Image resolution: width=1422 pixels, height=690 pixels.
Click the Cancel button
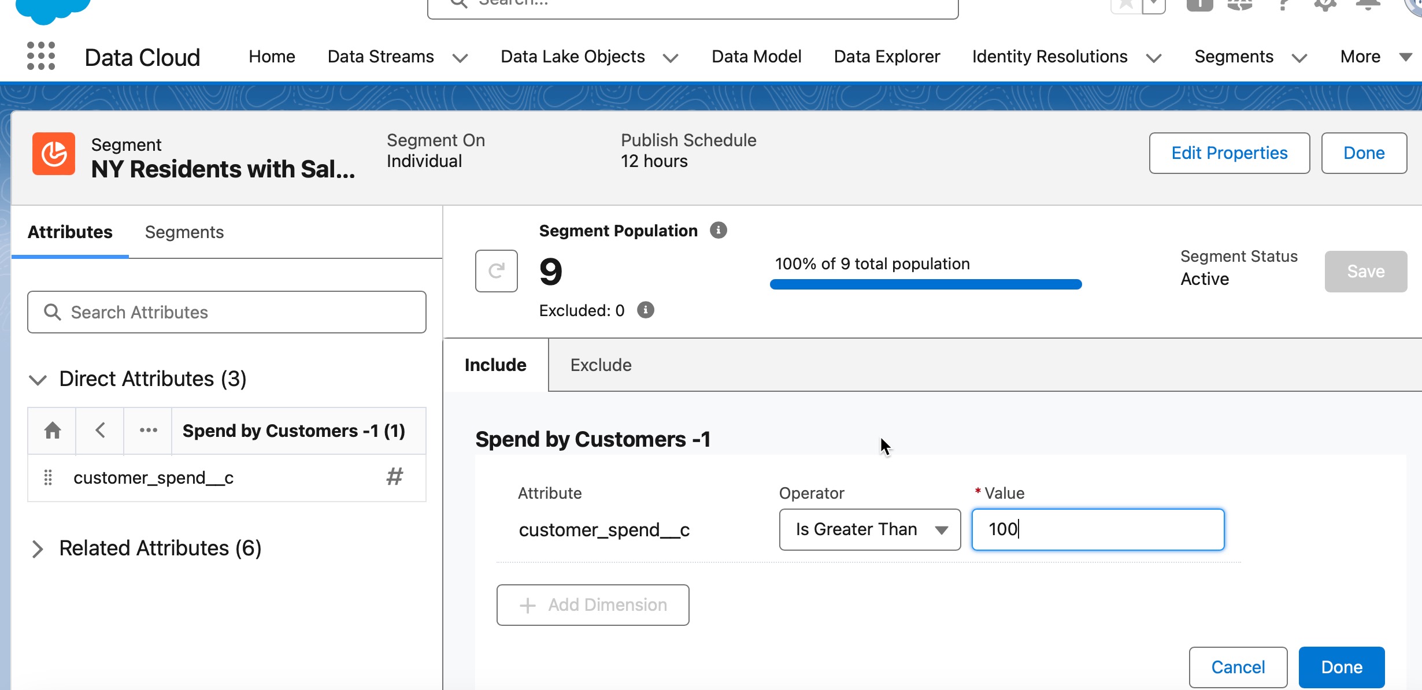[1238, 667]
